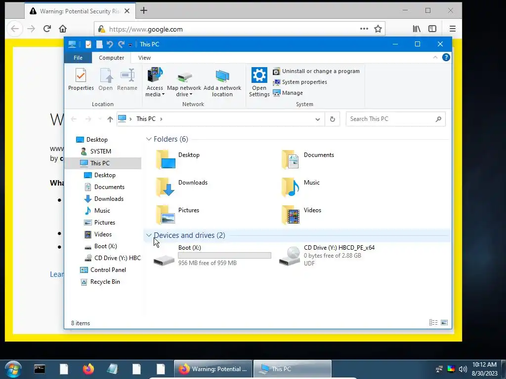The width and height of the screenshot is (506, 379).
Task: Expand the address bar history dropdown
Action: pyautogui.click(x=318, y=119)
